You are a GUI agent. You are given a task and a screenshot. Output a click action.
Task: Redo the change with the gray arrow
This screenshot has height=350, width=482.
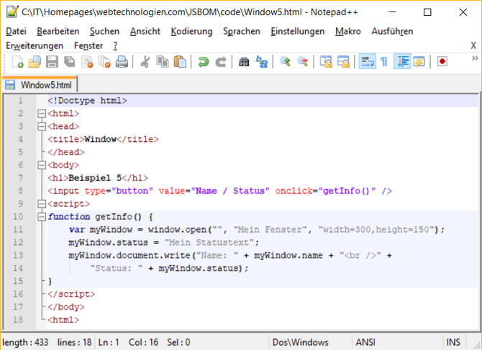click(x=221, y=62)
